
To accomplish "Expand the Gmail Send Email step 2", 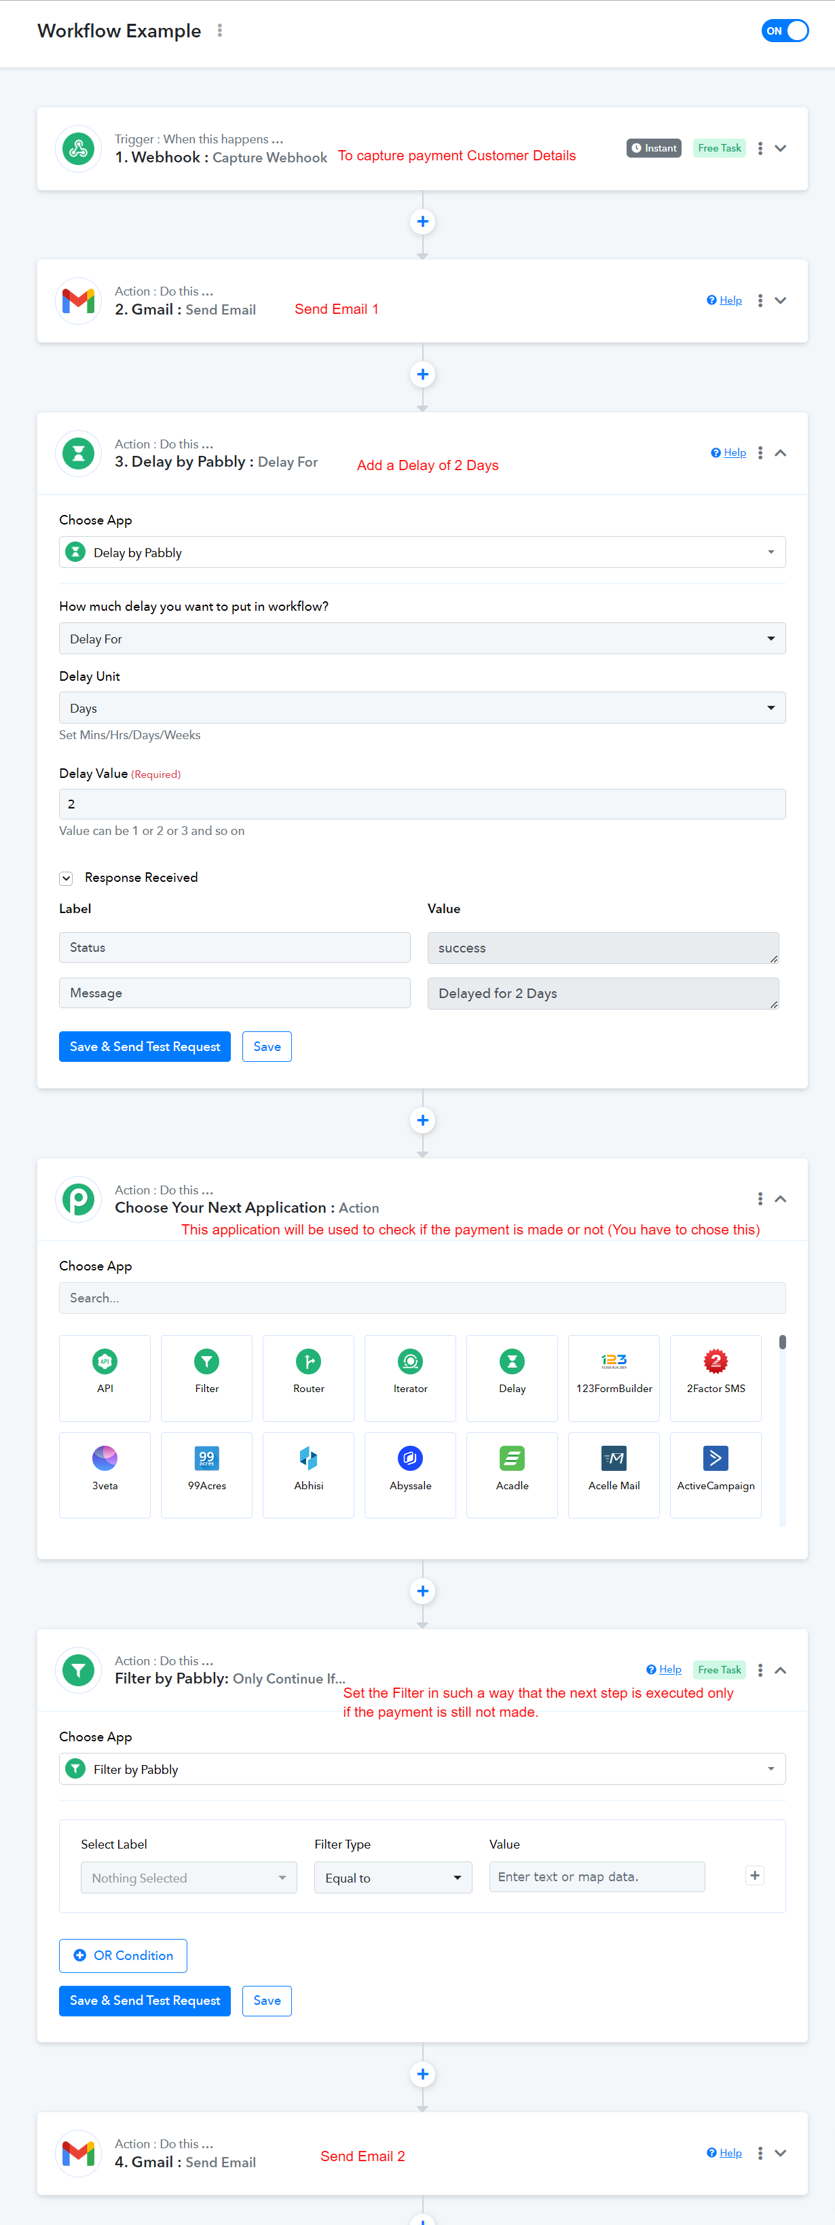I will [x=781, y=300].
